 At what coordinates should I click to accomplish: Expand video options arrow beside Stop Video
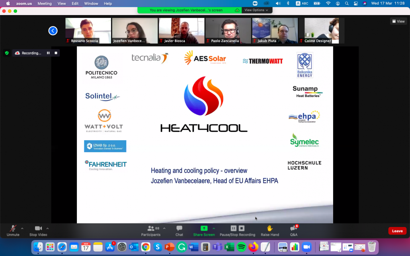click(x=47, y=228)
